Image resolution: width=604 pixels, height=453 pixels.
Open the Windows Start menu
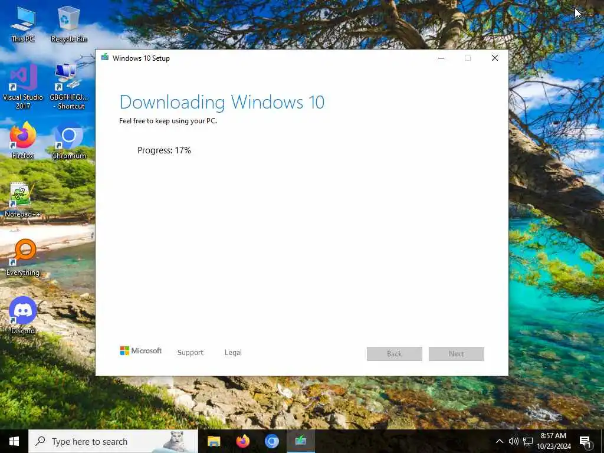click(14, 441)
